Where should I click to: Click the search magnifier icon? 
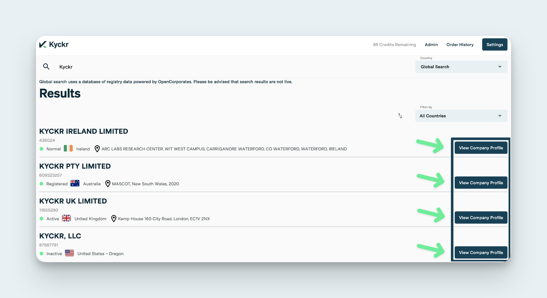coord(46,66)
